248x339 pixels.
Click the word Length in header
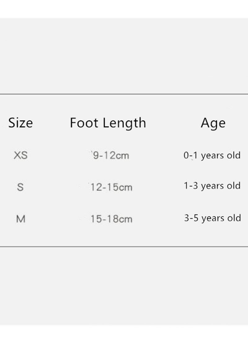pos(124,124)
